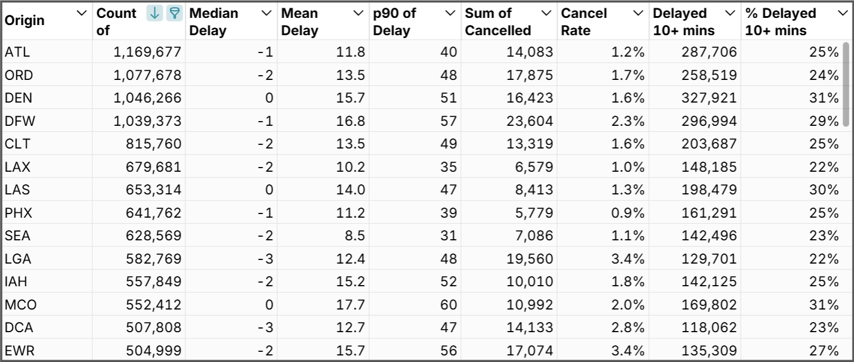The width and height of the screenshot is (854, 362).
Task: Open the % Delayed 10+ mins dropdown
Action: tap(841, 13)
